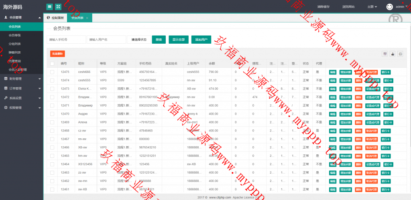The width and height of the screenshot is (411, 200).
Task: Select the checkbox for row 12472
Action: tap(52, 97)
